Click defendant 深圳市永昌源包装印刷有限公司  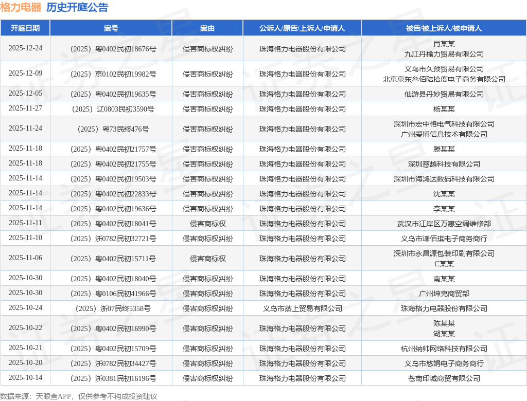[x=444, y=253]
